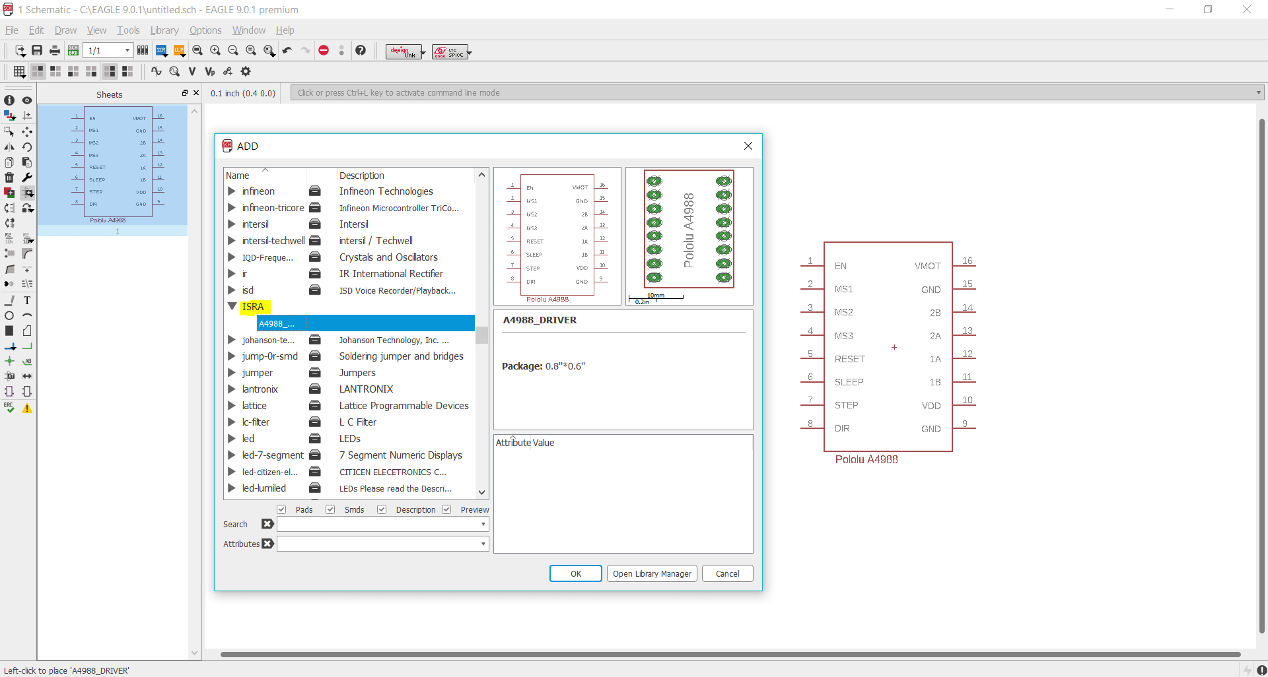Toggle the Preview checkbox

(x=446, y=509)
